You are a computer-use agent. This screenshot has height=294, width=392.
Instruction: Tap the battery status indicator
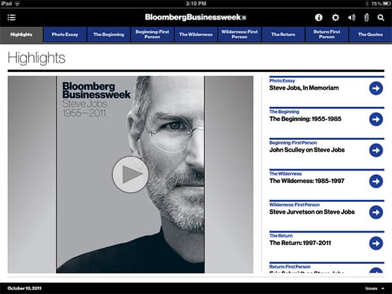pos(380,3)
